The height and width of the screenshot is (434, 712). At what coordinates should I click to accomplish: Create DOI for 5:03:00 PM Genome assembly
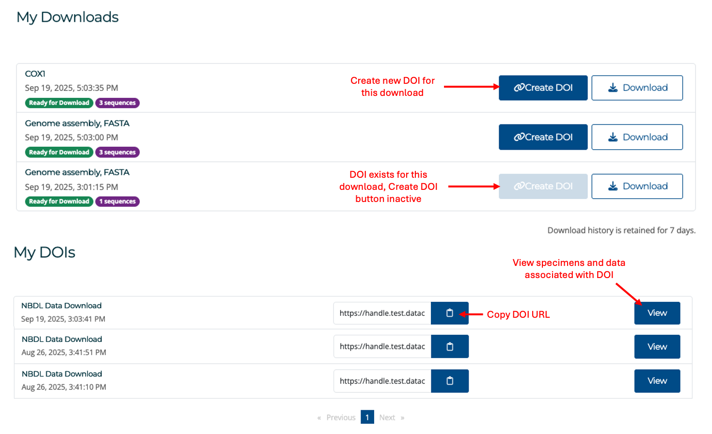[x=543, y=137]
